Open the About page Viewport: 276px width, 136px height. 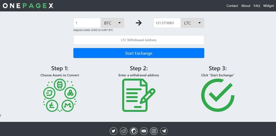[246, 6]
